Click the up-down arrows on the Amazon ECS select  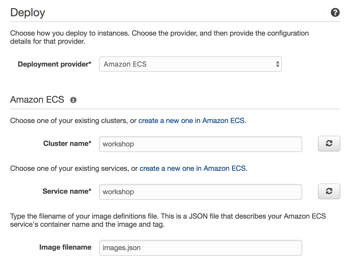pos(278,64)
